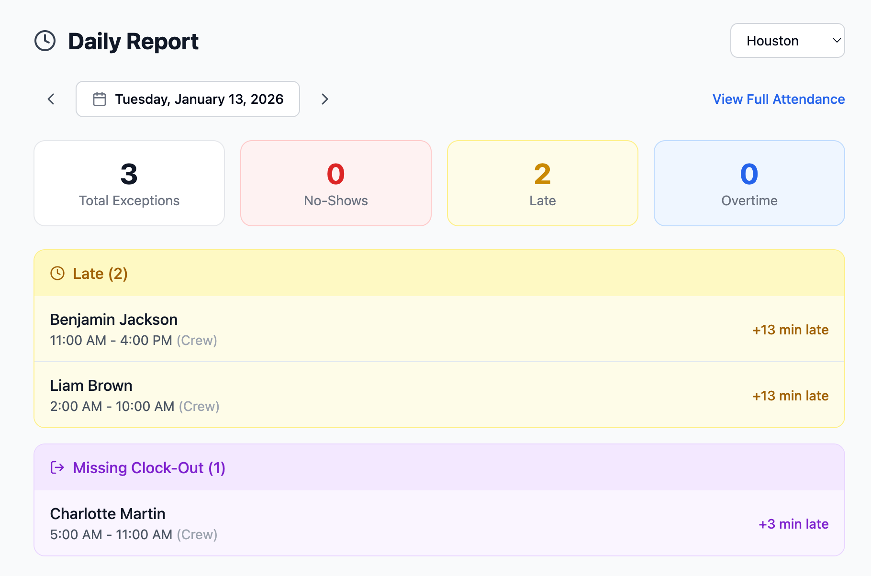Open the Tuesday, January 13, 2026 date picker

199,99
